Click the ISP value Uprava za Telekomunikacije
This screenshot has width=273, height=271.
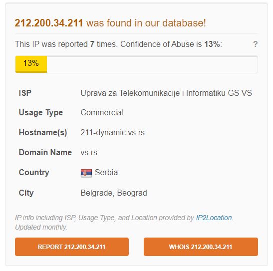click(166, 93)
